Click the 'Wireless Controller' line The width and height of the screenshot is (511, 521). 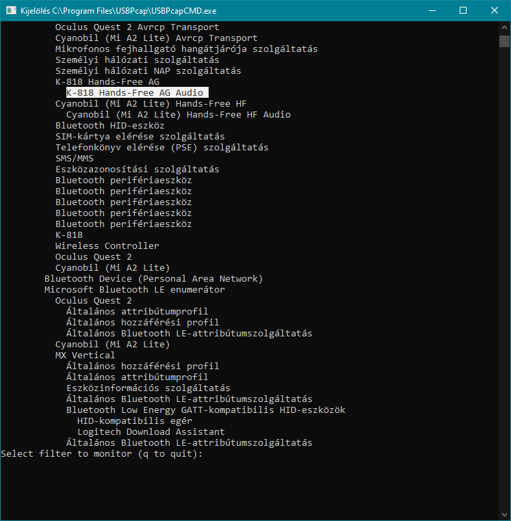[107, 246]
